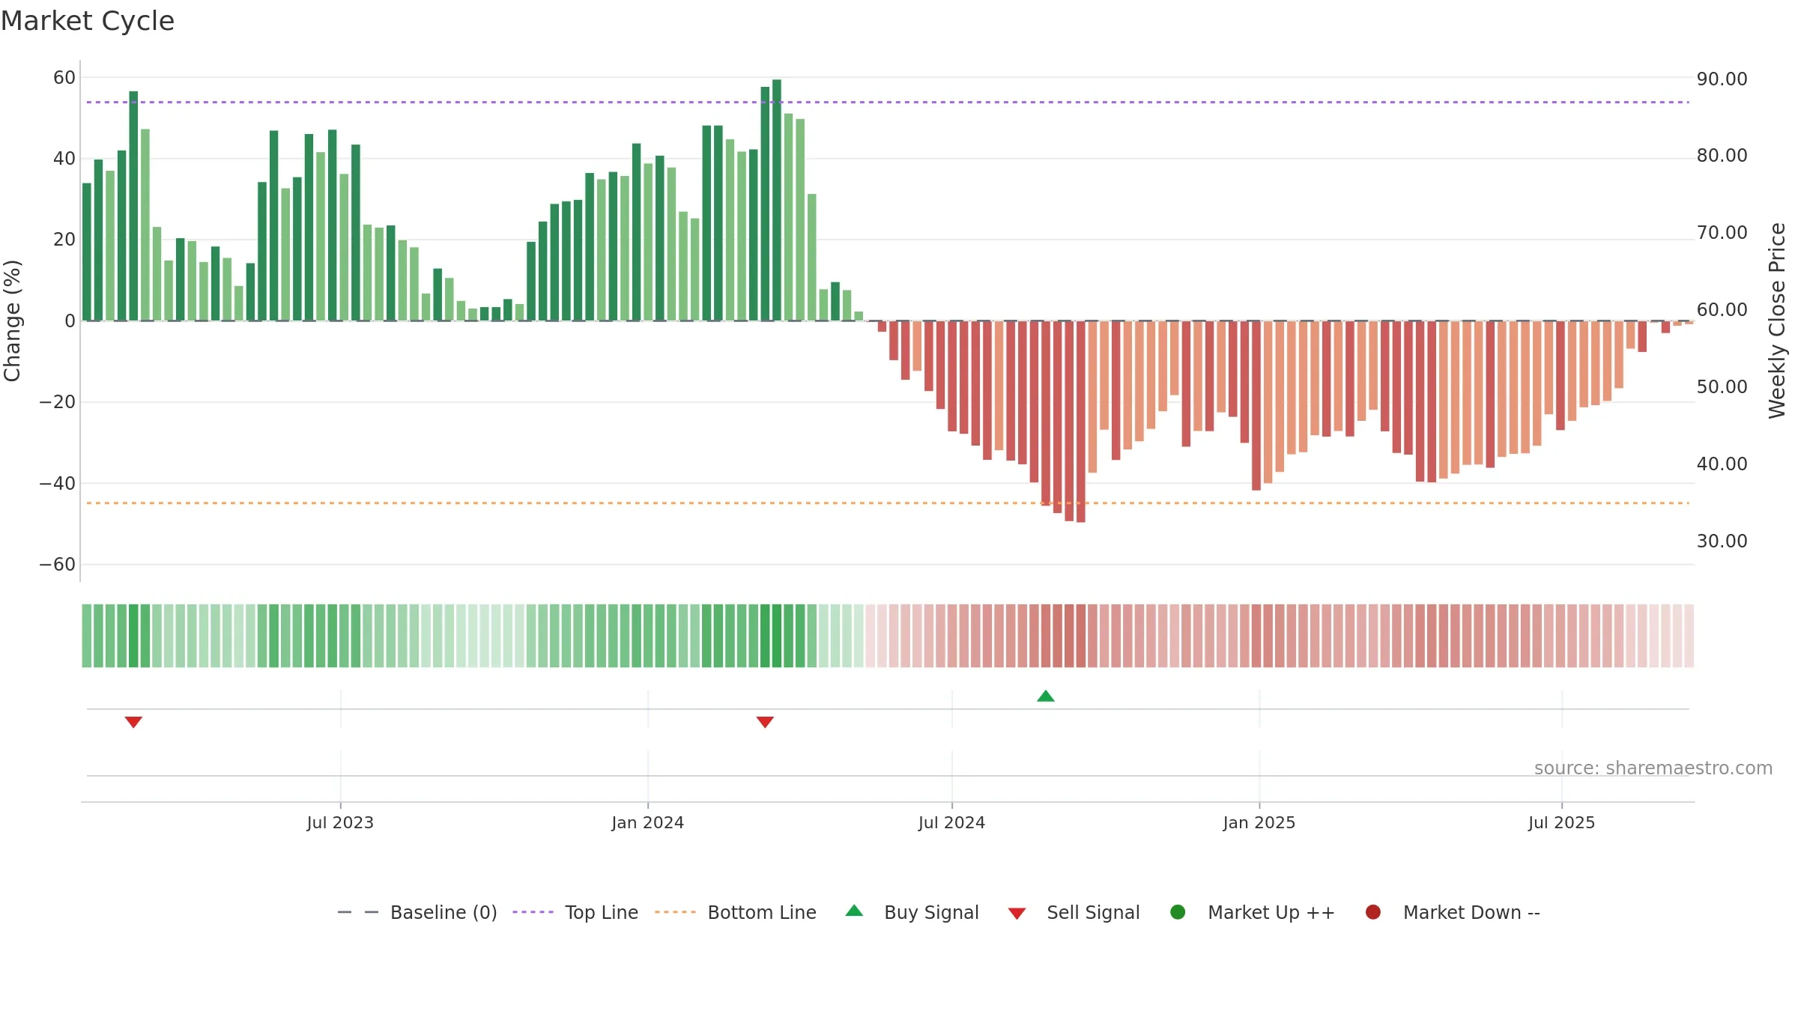
Task: Toggle Sell Signal legend entry
Action: 1074,912
